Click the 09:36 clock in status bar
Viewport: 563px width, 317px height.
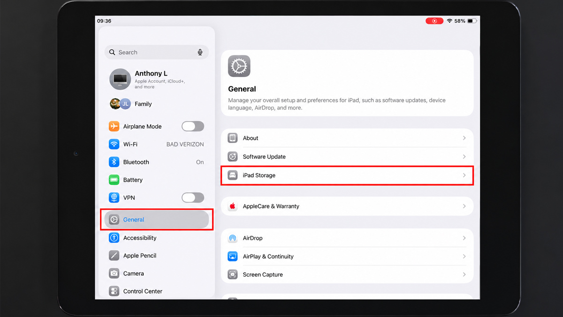[104, 21]
